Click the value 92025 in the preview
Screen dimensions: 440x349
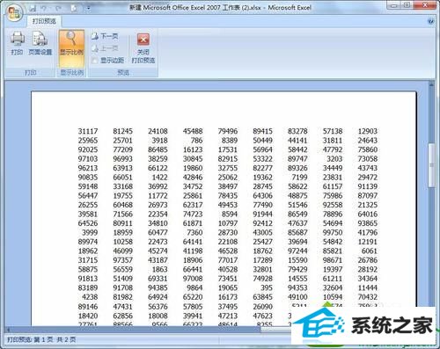click(x=88, y=149)
